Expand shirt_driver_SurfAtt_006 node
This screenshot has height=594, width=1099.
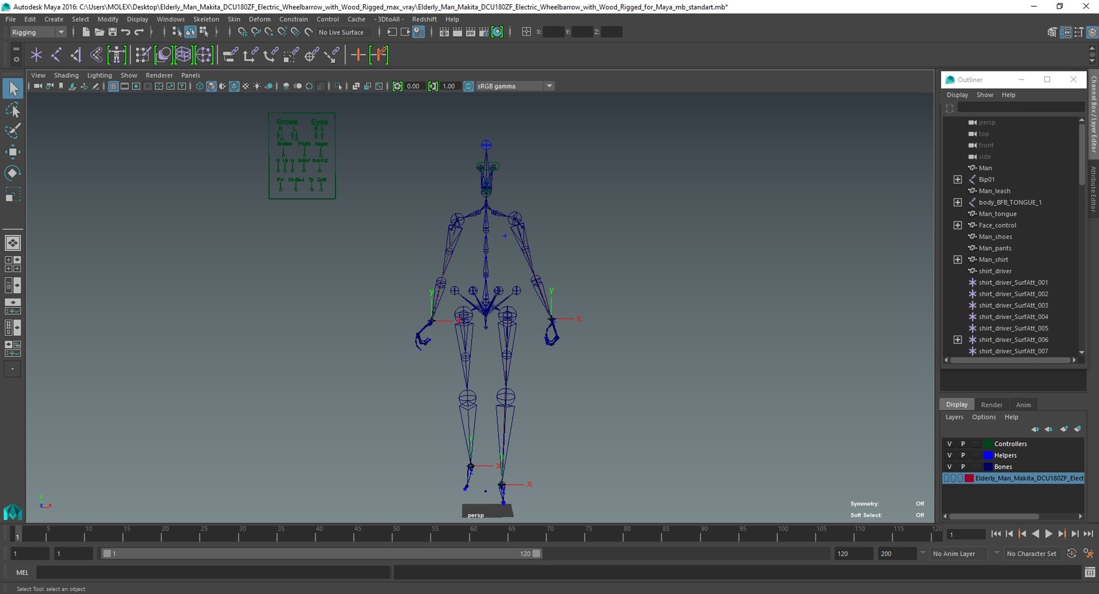[x=958, y=340]
